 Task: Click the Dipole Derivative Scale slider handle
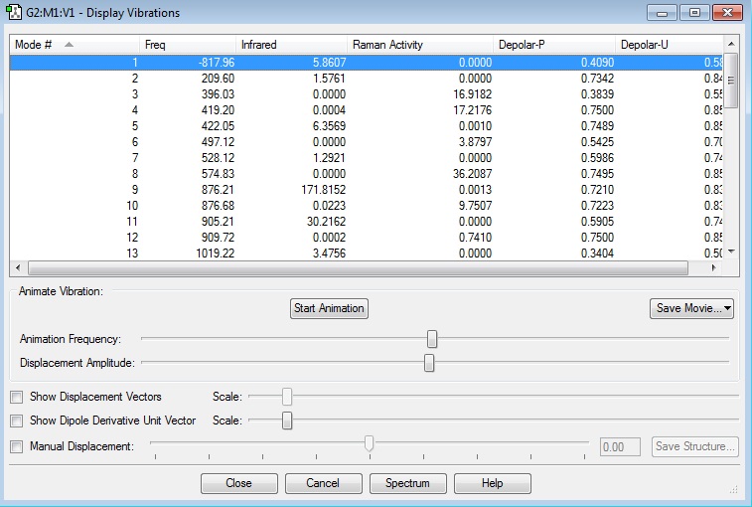pos(287,421)
